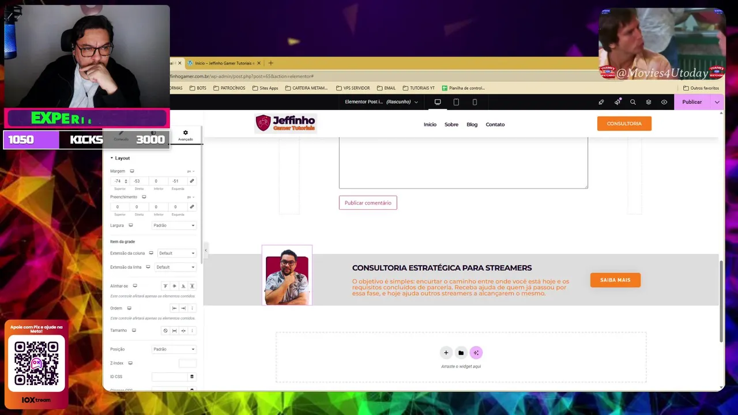The height and width of the screenshot is (415, 738).
Task: Switch to desktop responsive view
Action: click(x=438, y=102)
